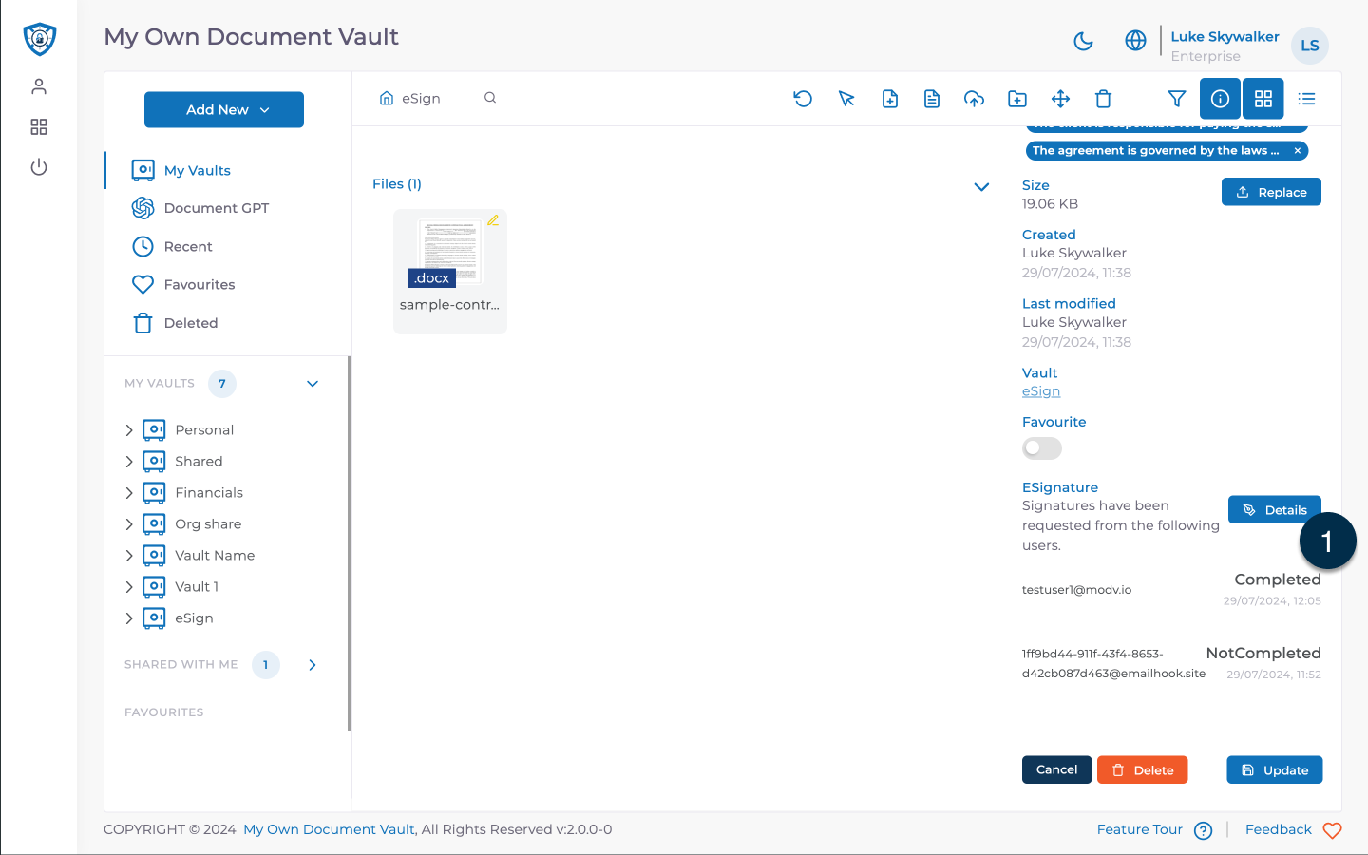Expand the Shared With Me chevron
This screenshot has width=1368, height=855.
tap(313, 665)
